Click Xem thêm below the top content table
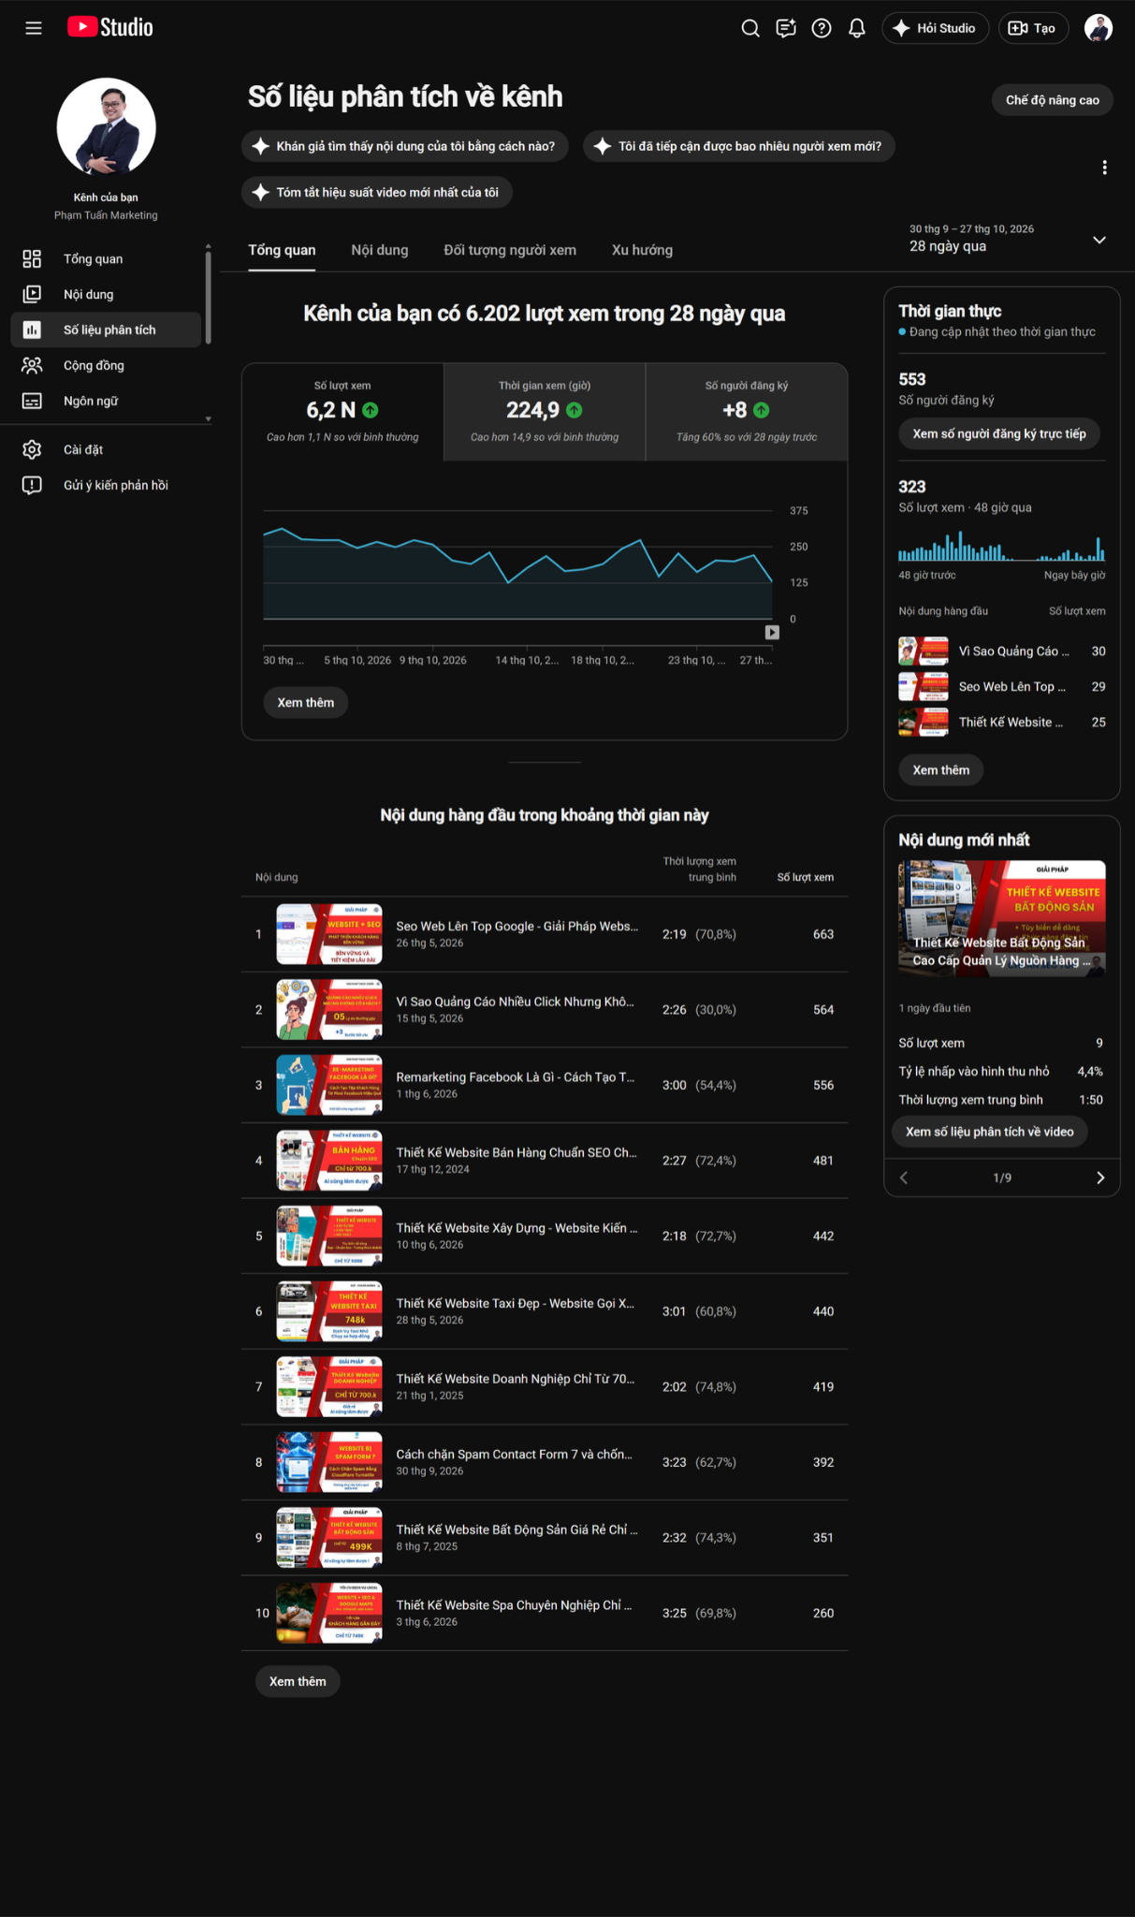The image size is (1135, 1917). pyautogui.click(x=298, y=1681)
